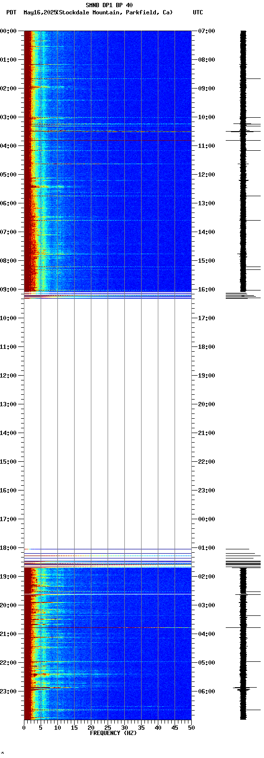Click the UTC axis label '13:00'
The image size is (264, 758).
(207, 203)
